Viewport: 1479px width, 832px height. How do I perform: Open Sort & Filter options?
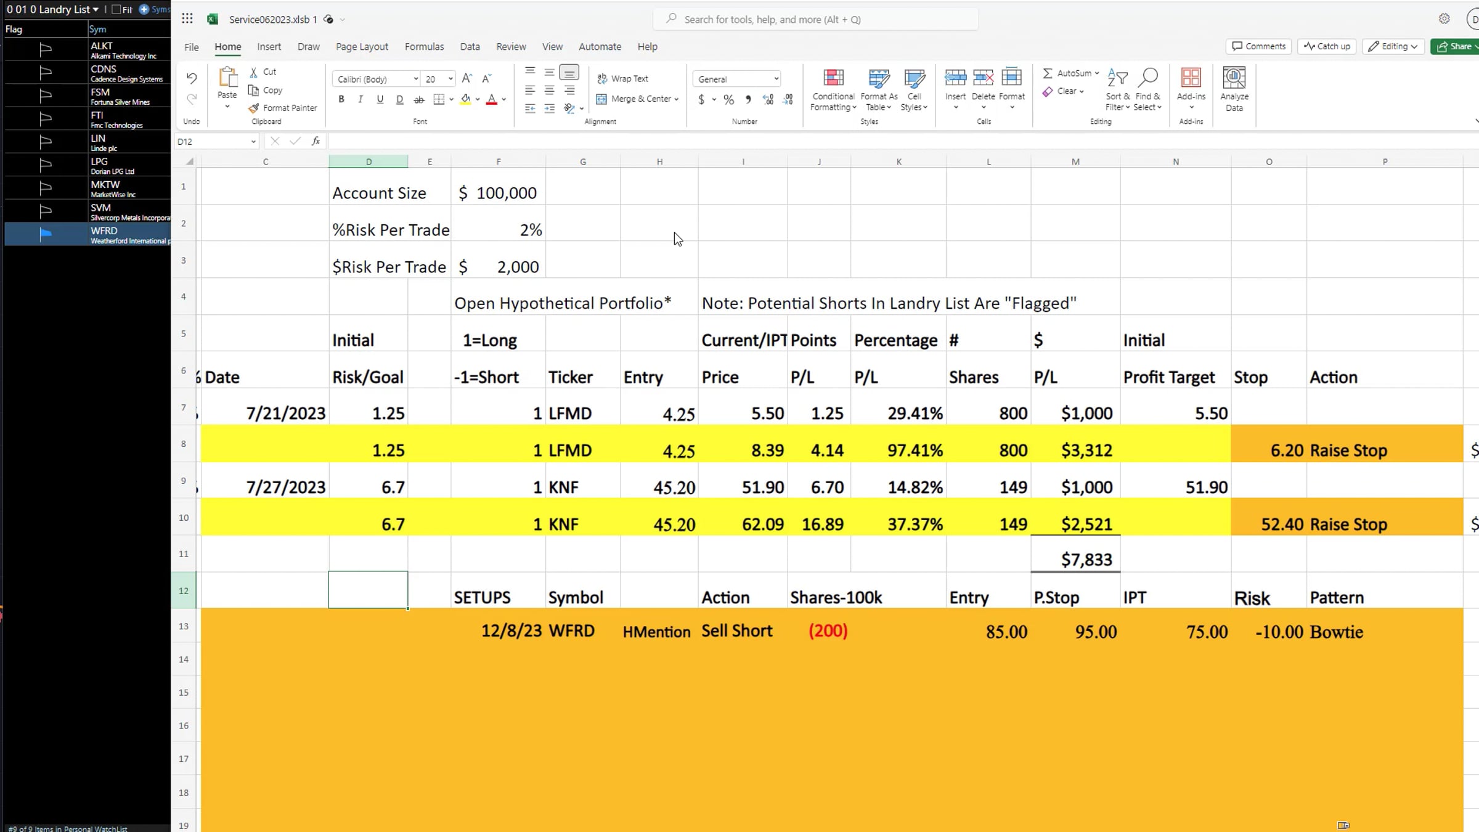click(1118, 89)
